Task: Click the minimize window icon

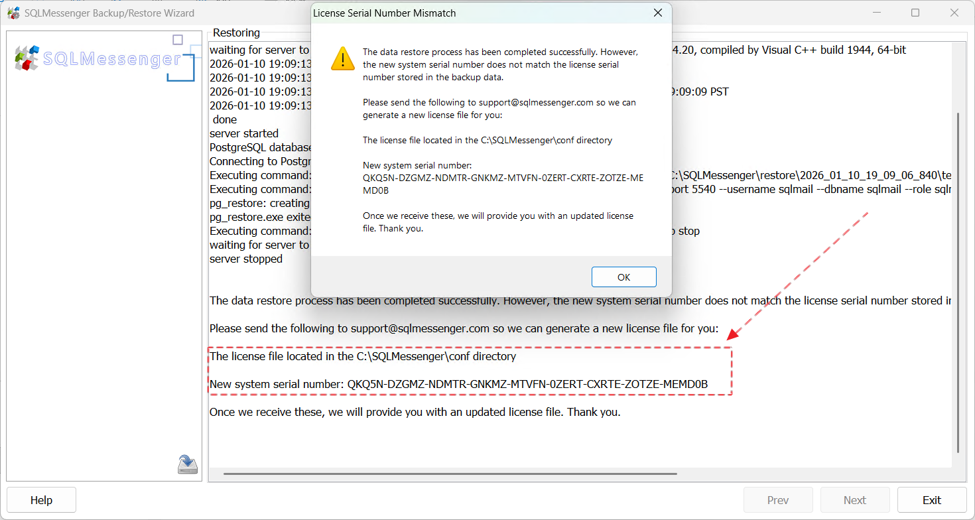Action: coord(876,12)
